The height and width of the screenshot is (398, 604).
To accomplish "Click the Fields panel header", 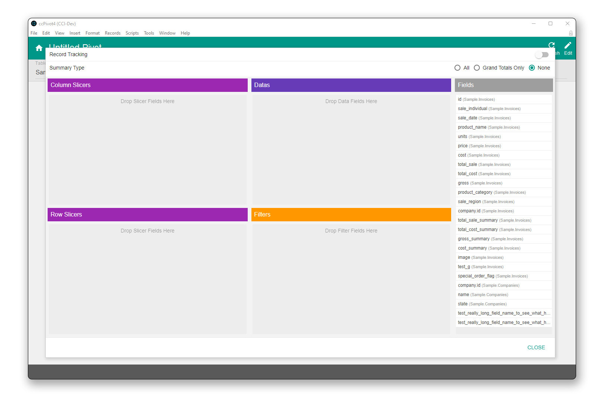I will pos(504,85).
